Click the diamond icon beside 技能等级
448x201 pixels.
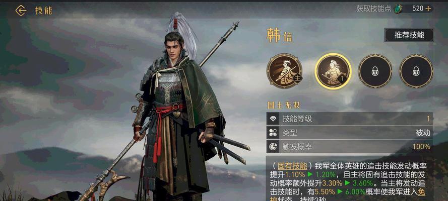coord(273,119)
